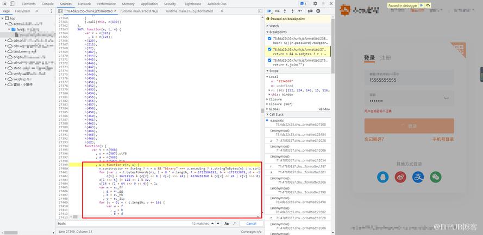This screenshot has width=483, height=235.
Task: Collapse the Local scope group
Action: tap(272, 77)
